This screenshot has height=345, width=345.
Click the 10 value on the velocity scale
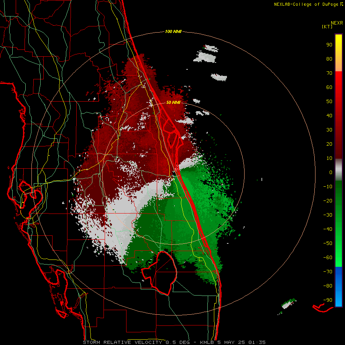[329, 158]
